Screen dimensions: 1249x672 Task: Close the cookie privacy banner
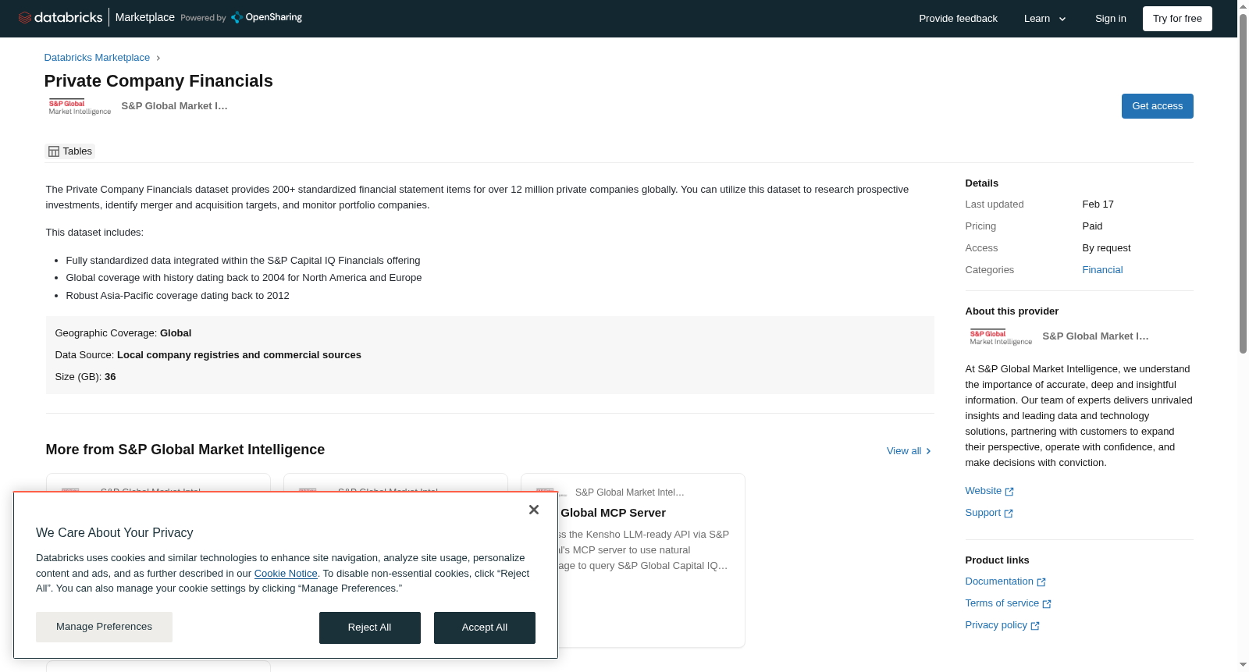click(534, 510)
